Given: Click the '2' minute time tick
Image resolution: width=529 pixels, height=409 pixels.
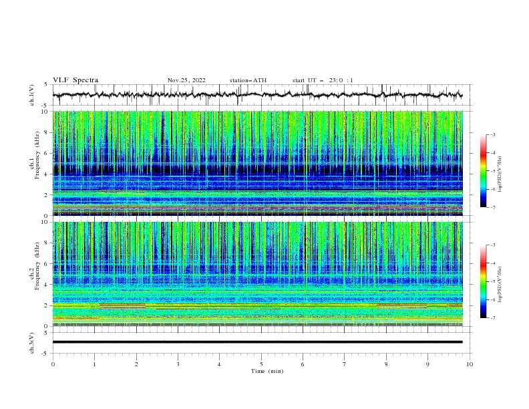Looking at the screenshot, I should click(136, 364).
